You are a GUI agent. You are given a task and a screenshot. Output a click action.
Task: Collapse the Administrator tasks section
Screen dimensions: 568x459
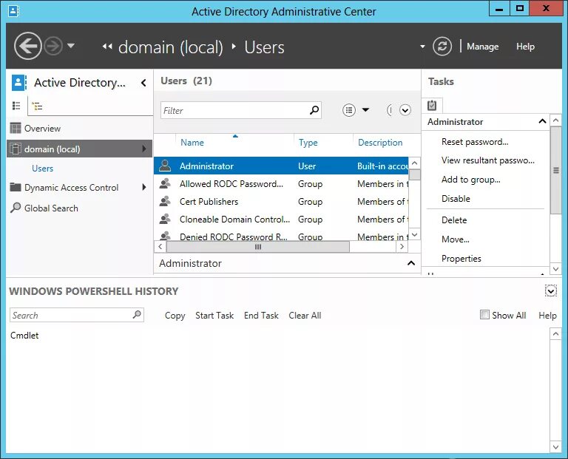click(x=542, y=121)
